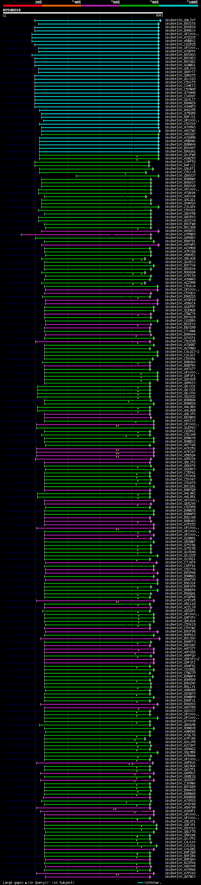
Task: Select the UniRef100_A5BKN0 label
Action: tap(180, 141)
